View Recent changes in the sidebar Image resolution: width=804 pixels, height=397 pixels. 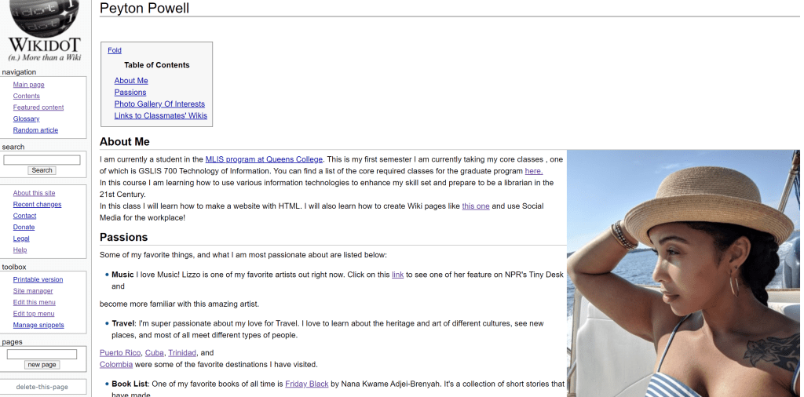[37, 205]
